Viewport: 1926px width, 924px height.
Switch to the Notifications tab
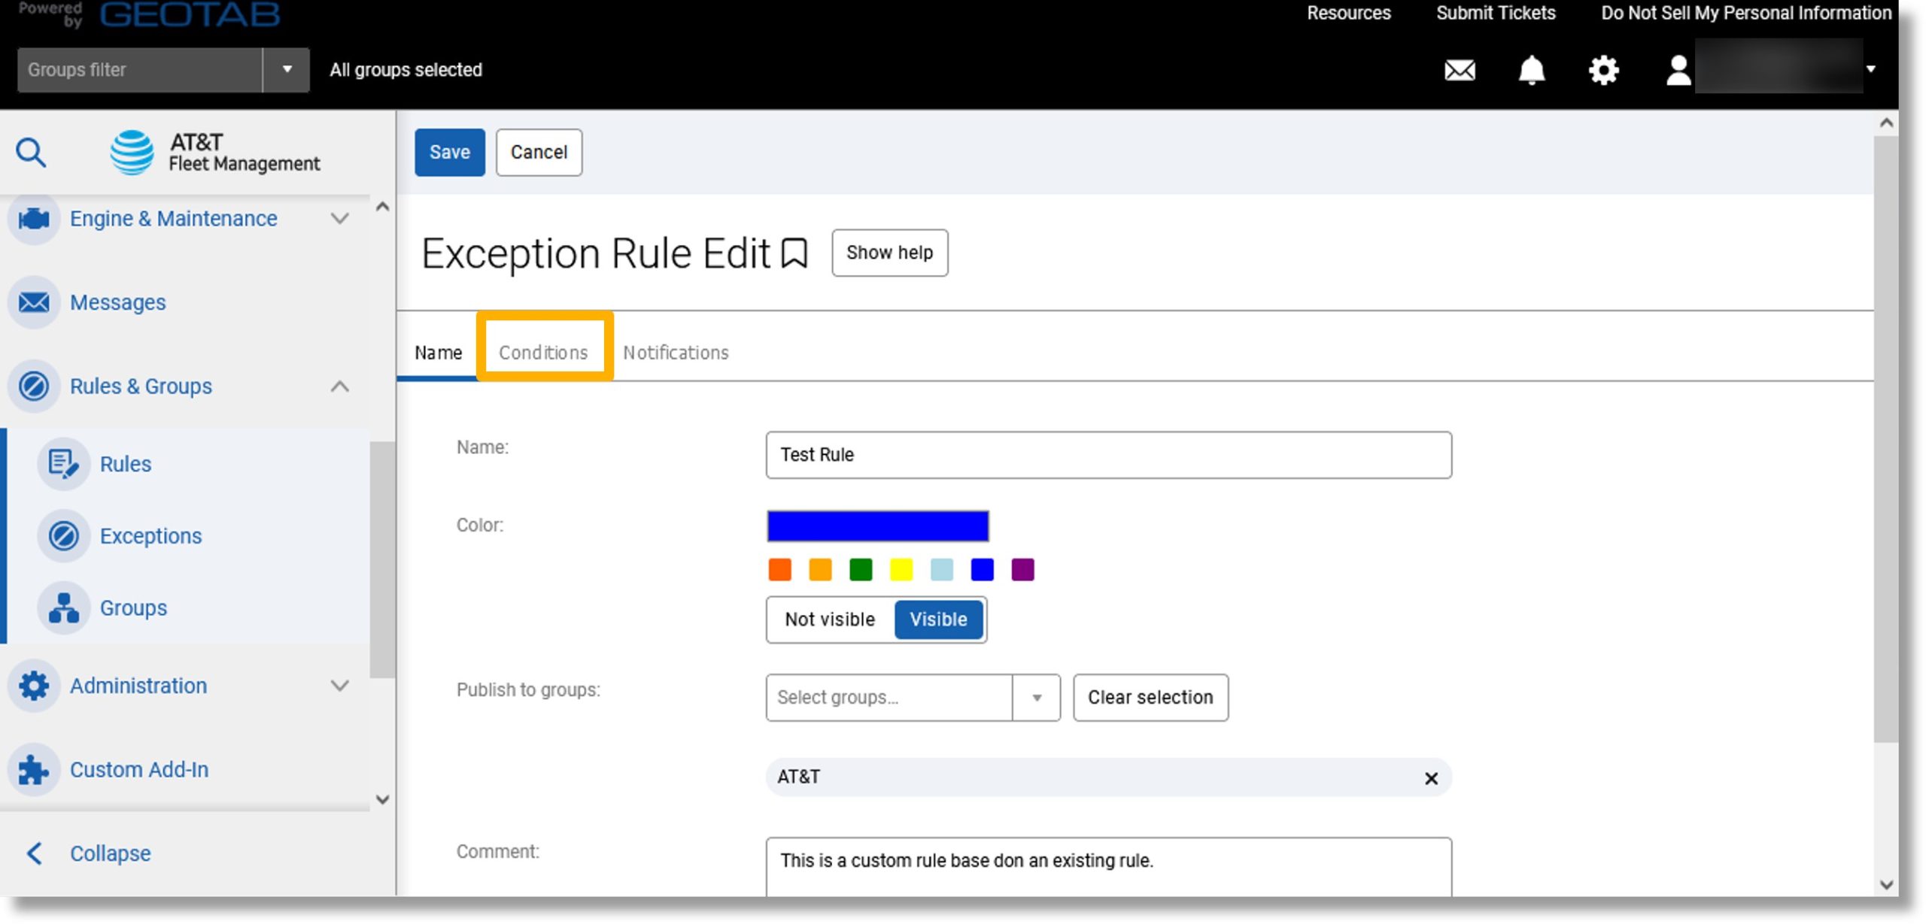[x=676, y=352]
